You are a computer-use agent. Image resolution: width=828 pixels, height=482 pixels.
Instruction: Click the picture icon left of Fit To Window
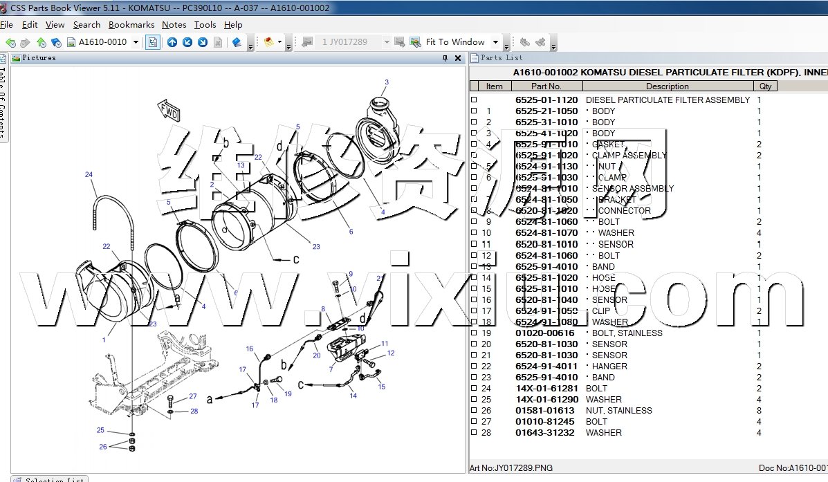tap(415, 42)
